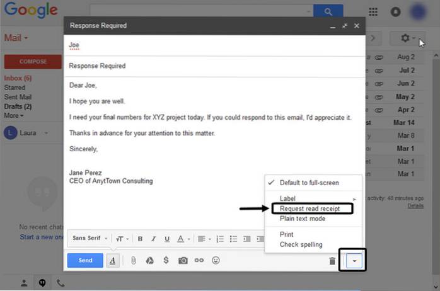Open the email dated Mar 8
The height and width of the screenshot is (291, 440).
[x=395, y=135]
